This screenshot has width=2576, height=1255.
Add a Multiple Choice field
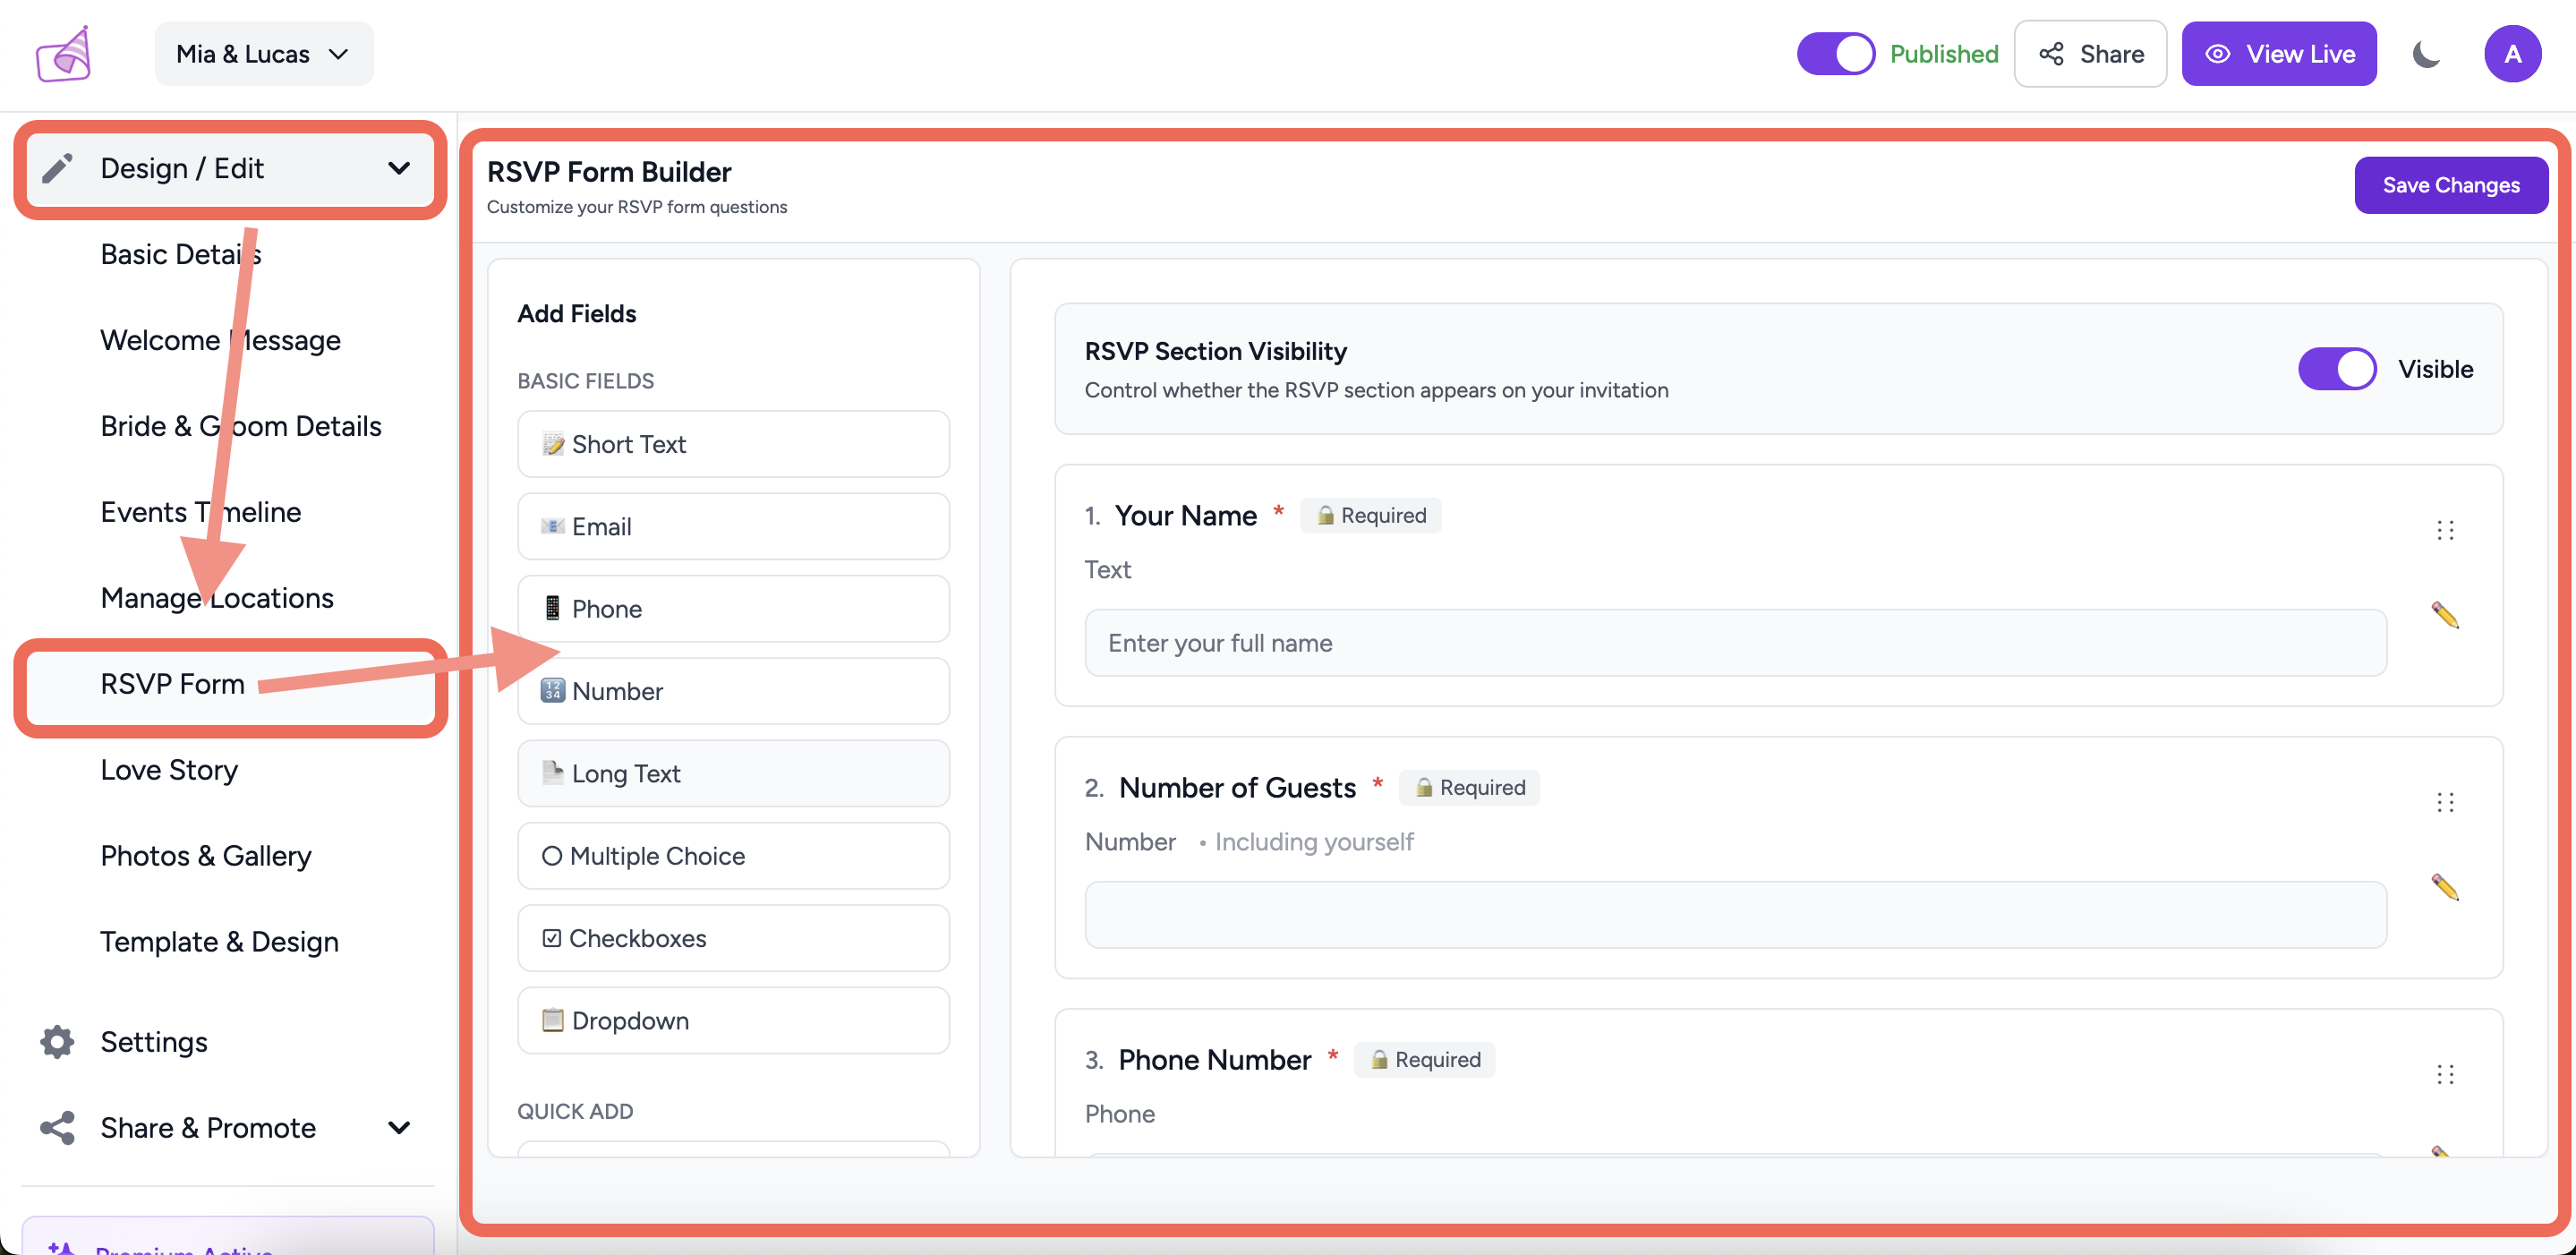click(733, 856)
